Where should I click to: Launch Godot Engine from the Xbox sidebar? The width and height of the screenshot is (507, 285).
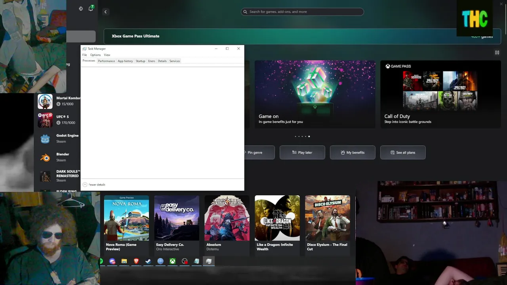[59, 139]
